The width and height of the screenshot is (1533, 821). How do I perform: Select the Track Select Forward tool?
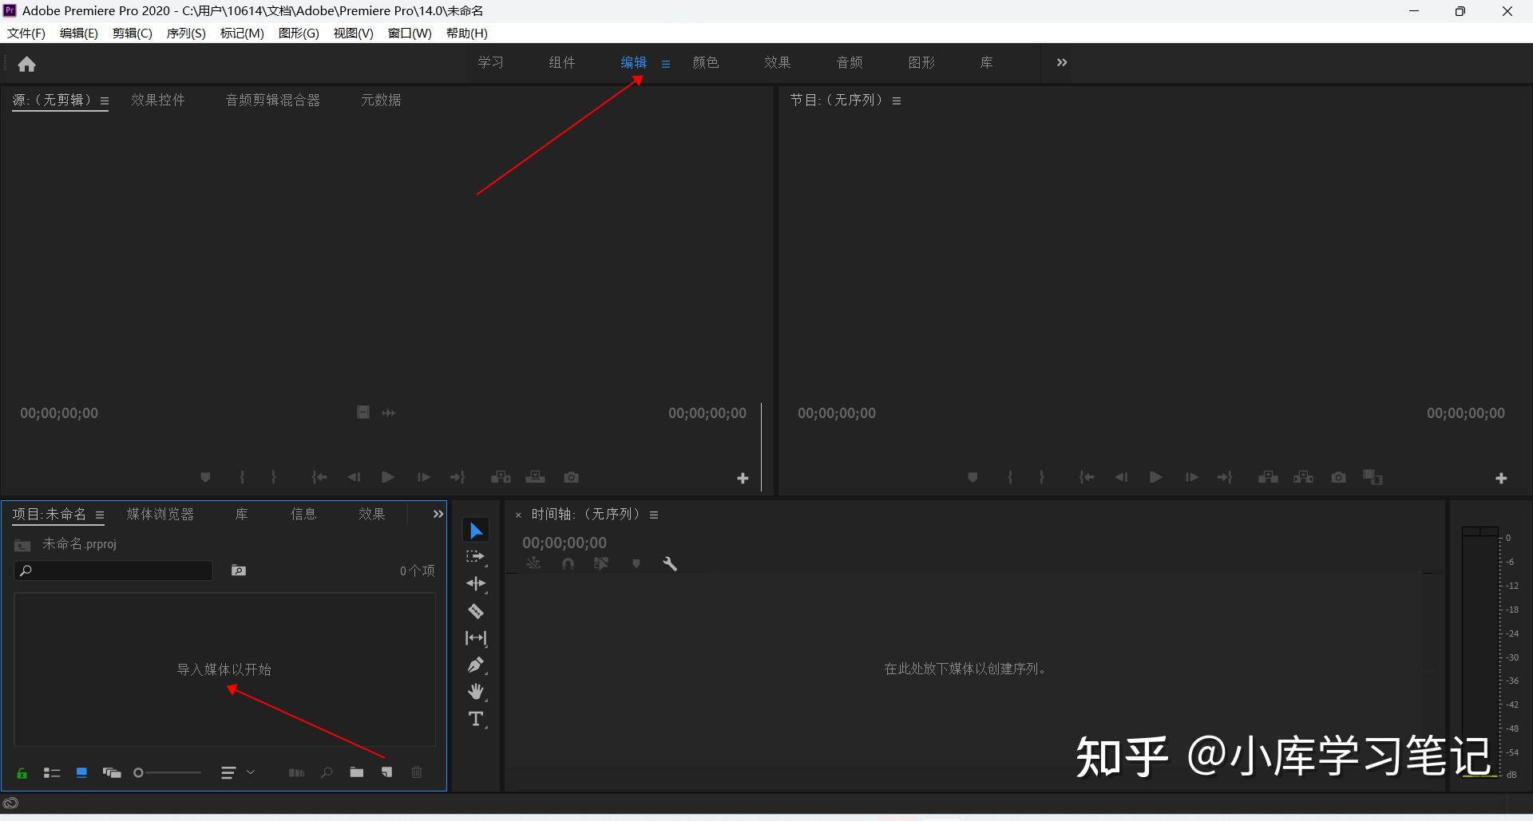476,557
